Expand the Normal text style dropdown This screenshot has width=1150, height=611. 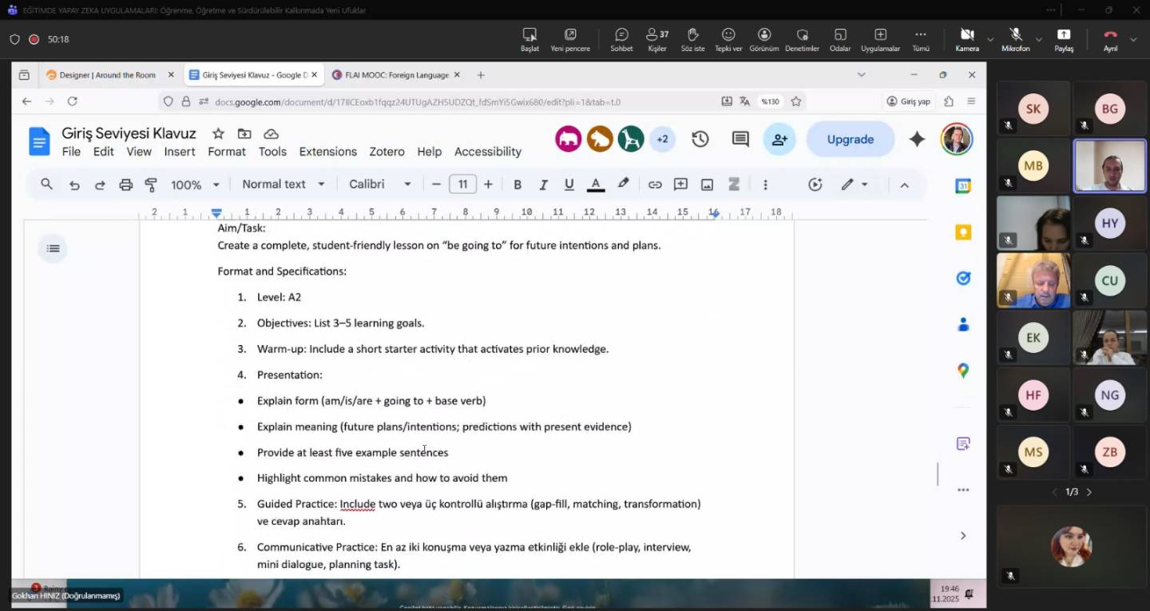(284, 184)
